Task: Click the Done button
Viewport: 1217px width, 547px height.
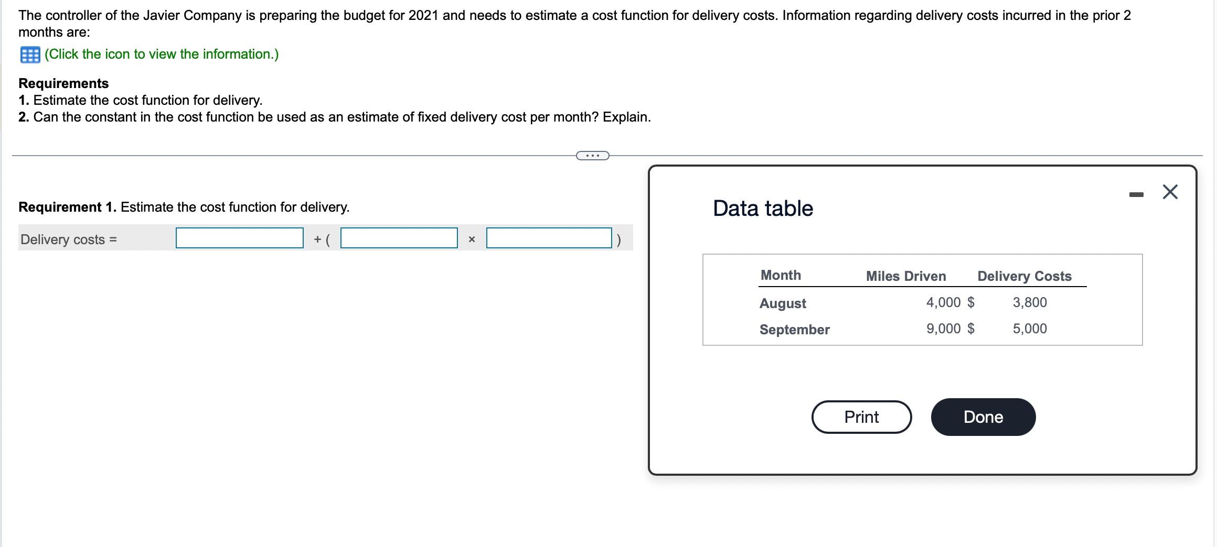Action: (983, 417)
